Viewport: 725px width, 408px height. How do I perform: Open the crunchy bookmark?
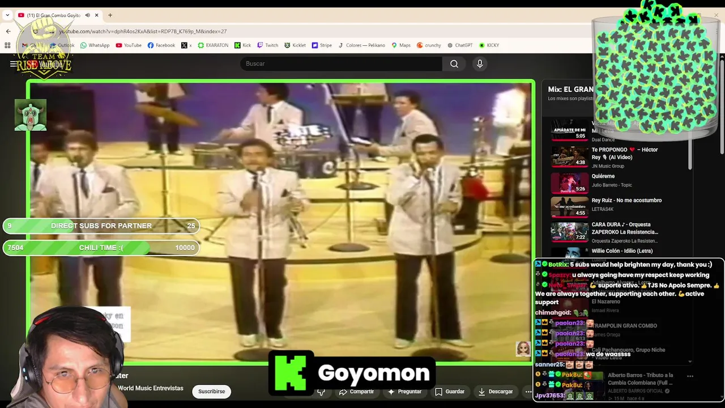(x=429, y=45)
